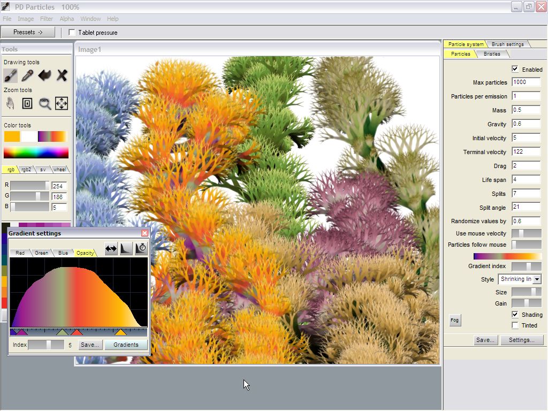
Task: Enable the Tinted checkbox
Action: coord(515,325)
